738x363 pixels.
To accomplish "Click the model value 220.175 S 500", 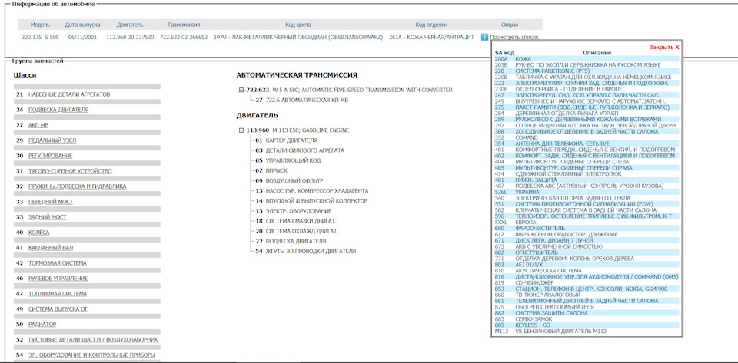I will [41, 37].
